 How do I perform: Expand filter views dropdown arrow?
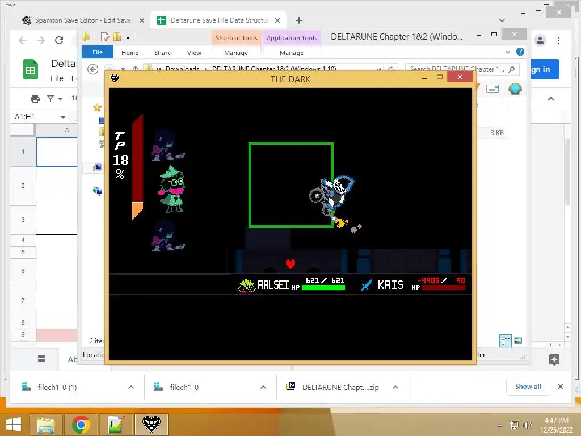click(x=60, y=99)
